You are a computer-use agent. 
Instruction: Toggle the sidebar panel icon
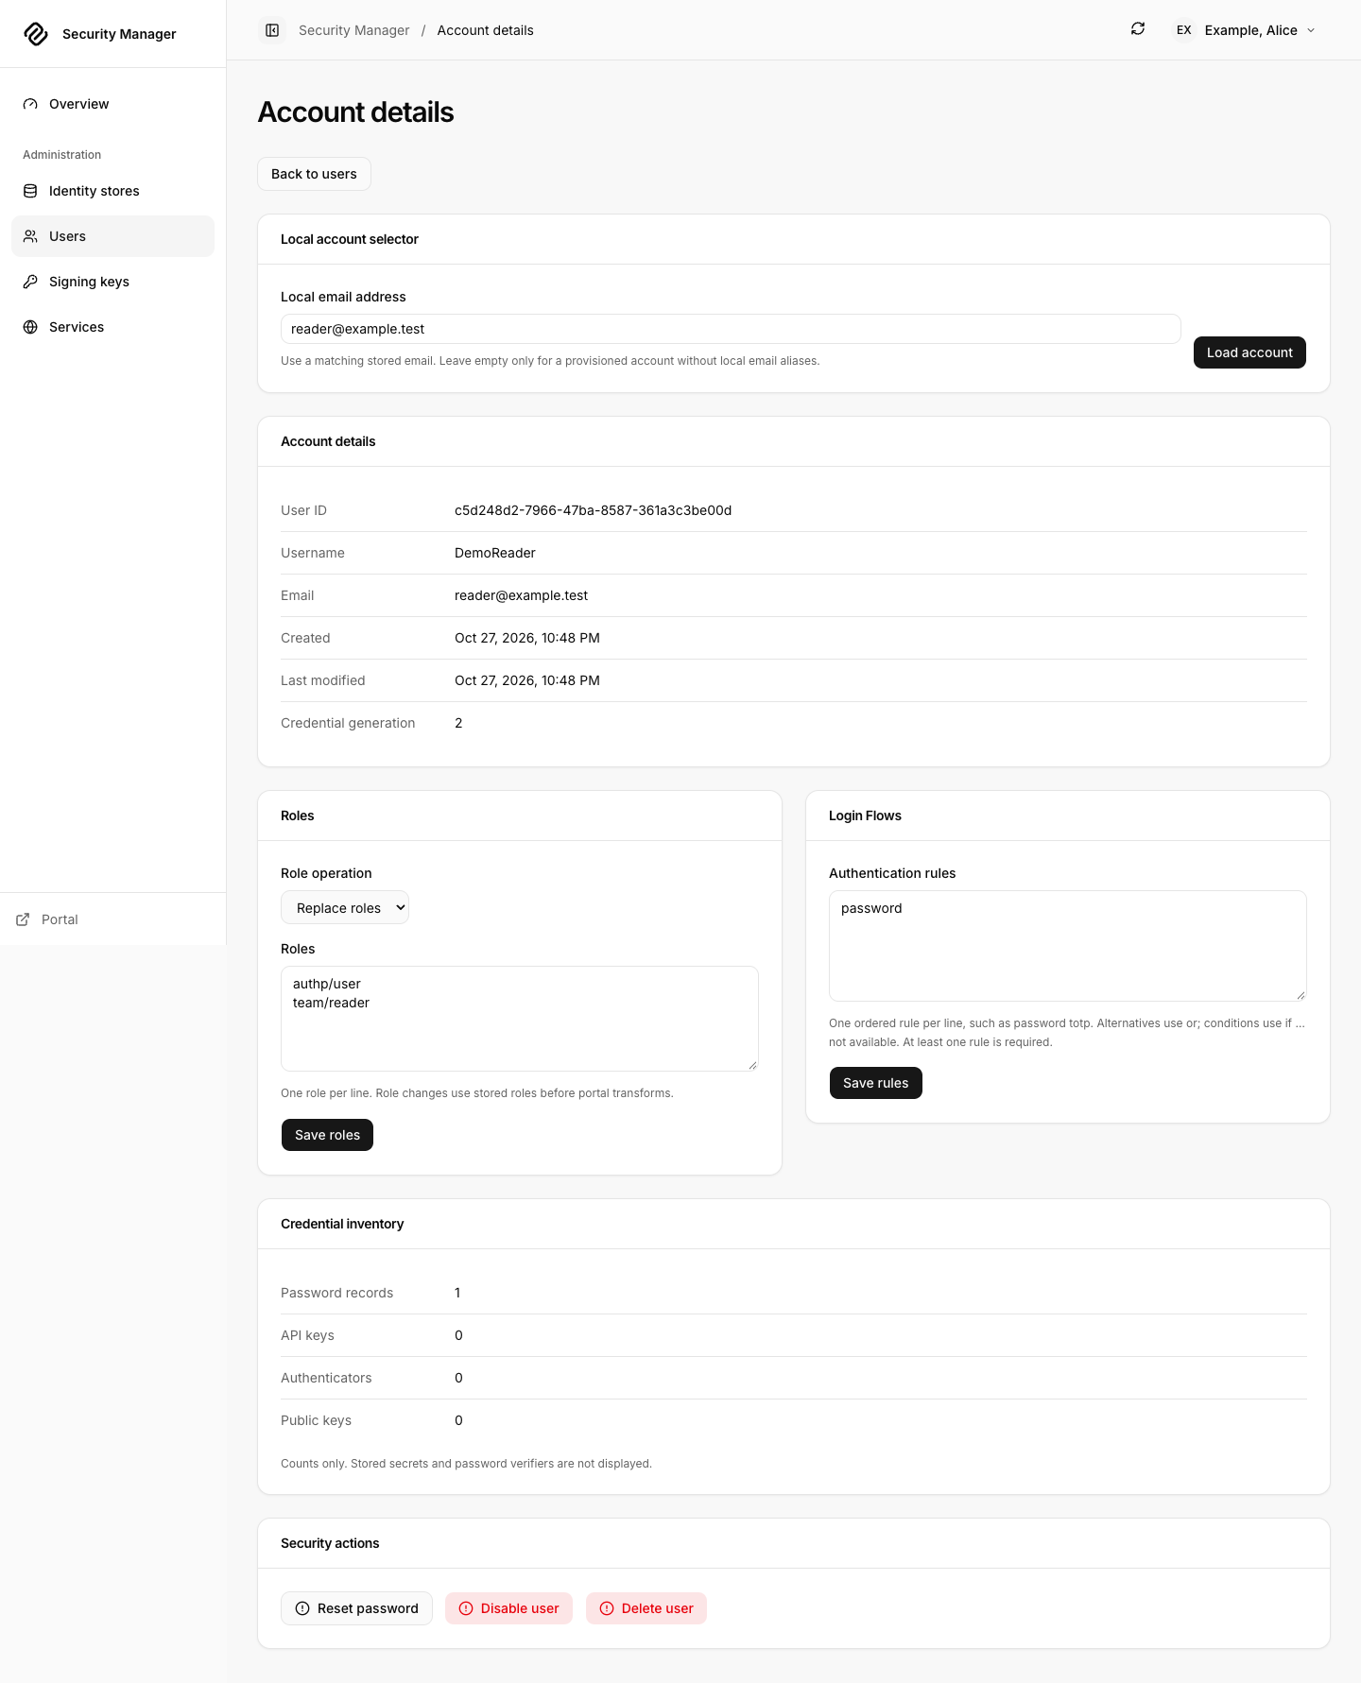[272, 30]
